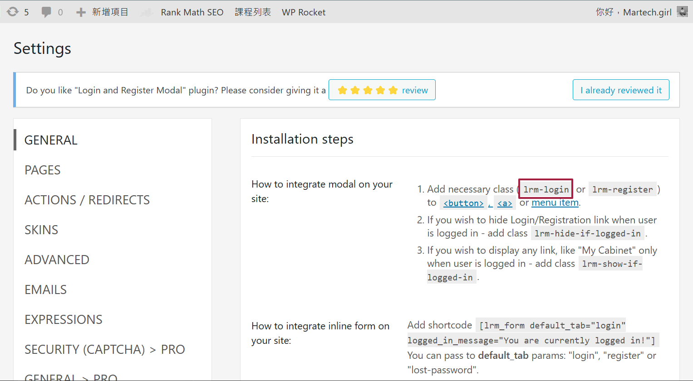This screenshot has width=693, height=381.
Task: Open the Rank Math SEO menu
Action: click(192, 12)
